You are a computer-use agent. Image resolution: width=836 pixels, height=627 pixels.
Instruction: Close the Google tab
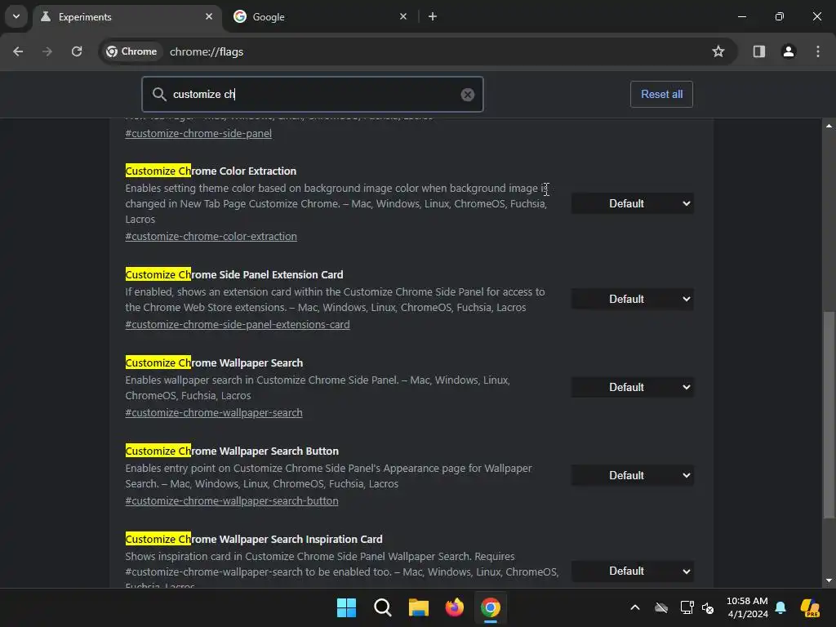pos(403,16)
